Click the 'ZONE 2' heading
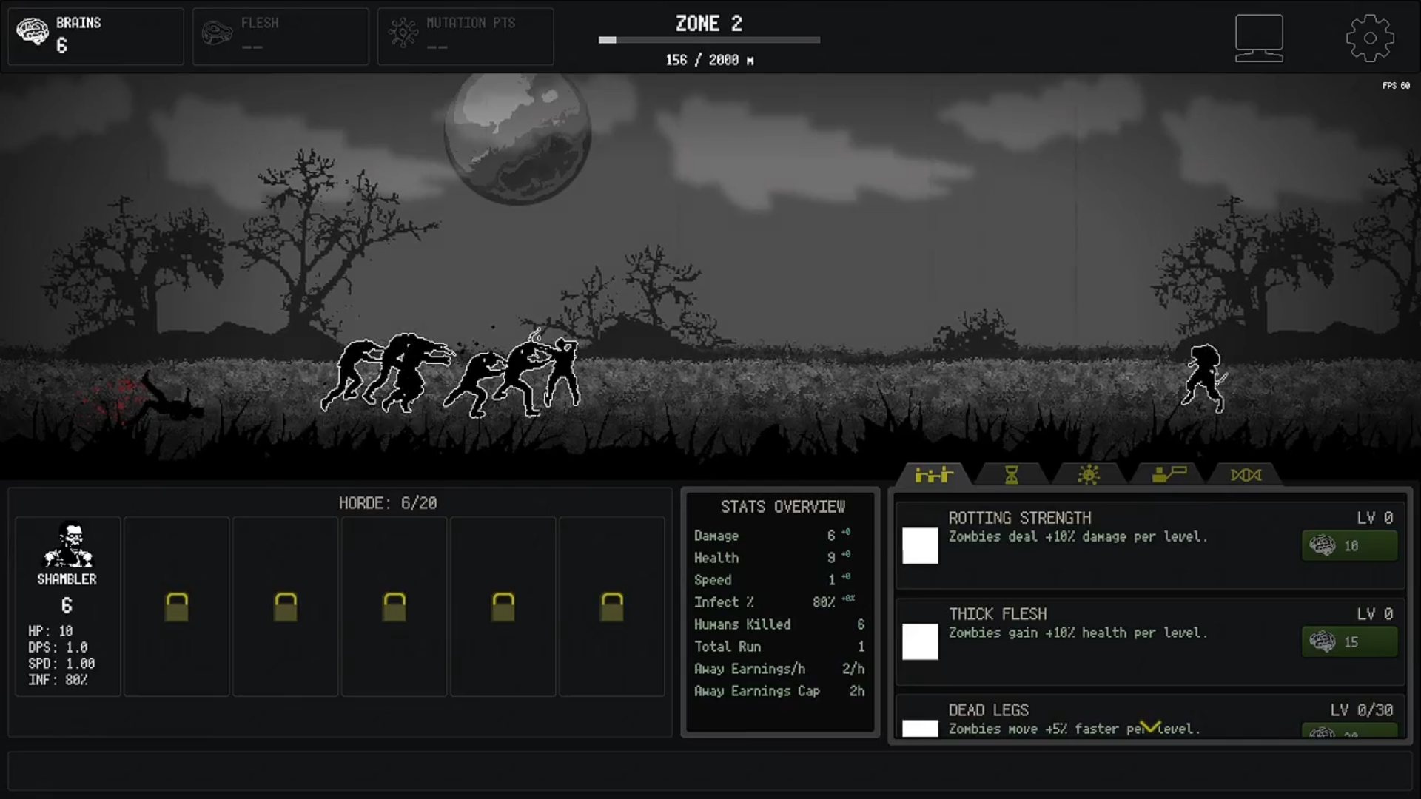Image resolution: width=1421 pixels, height=799 pixels. 708,24
